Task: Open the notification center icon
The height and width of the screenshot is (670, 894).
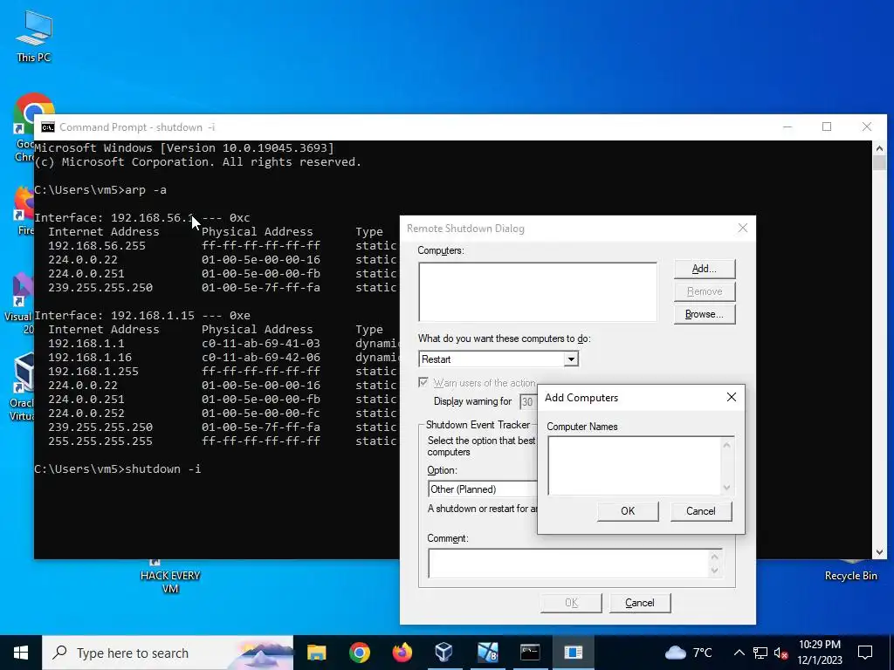Action: point(865,653)
